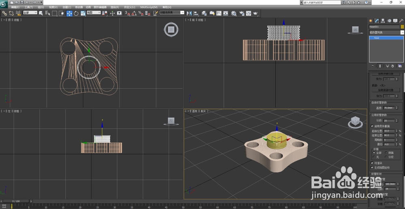Click the perspective viewport ViewCube
This screenshot has width=405, height=209.
click(x=355, y=122)
